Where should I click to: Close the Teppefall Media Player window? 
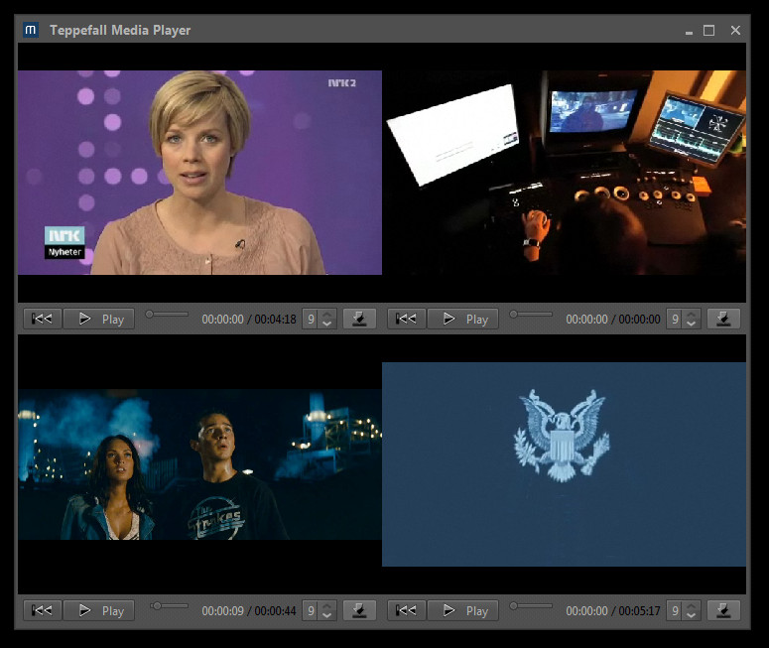(735, 31)
